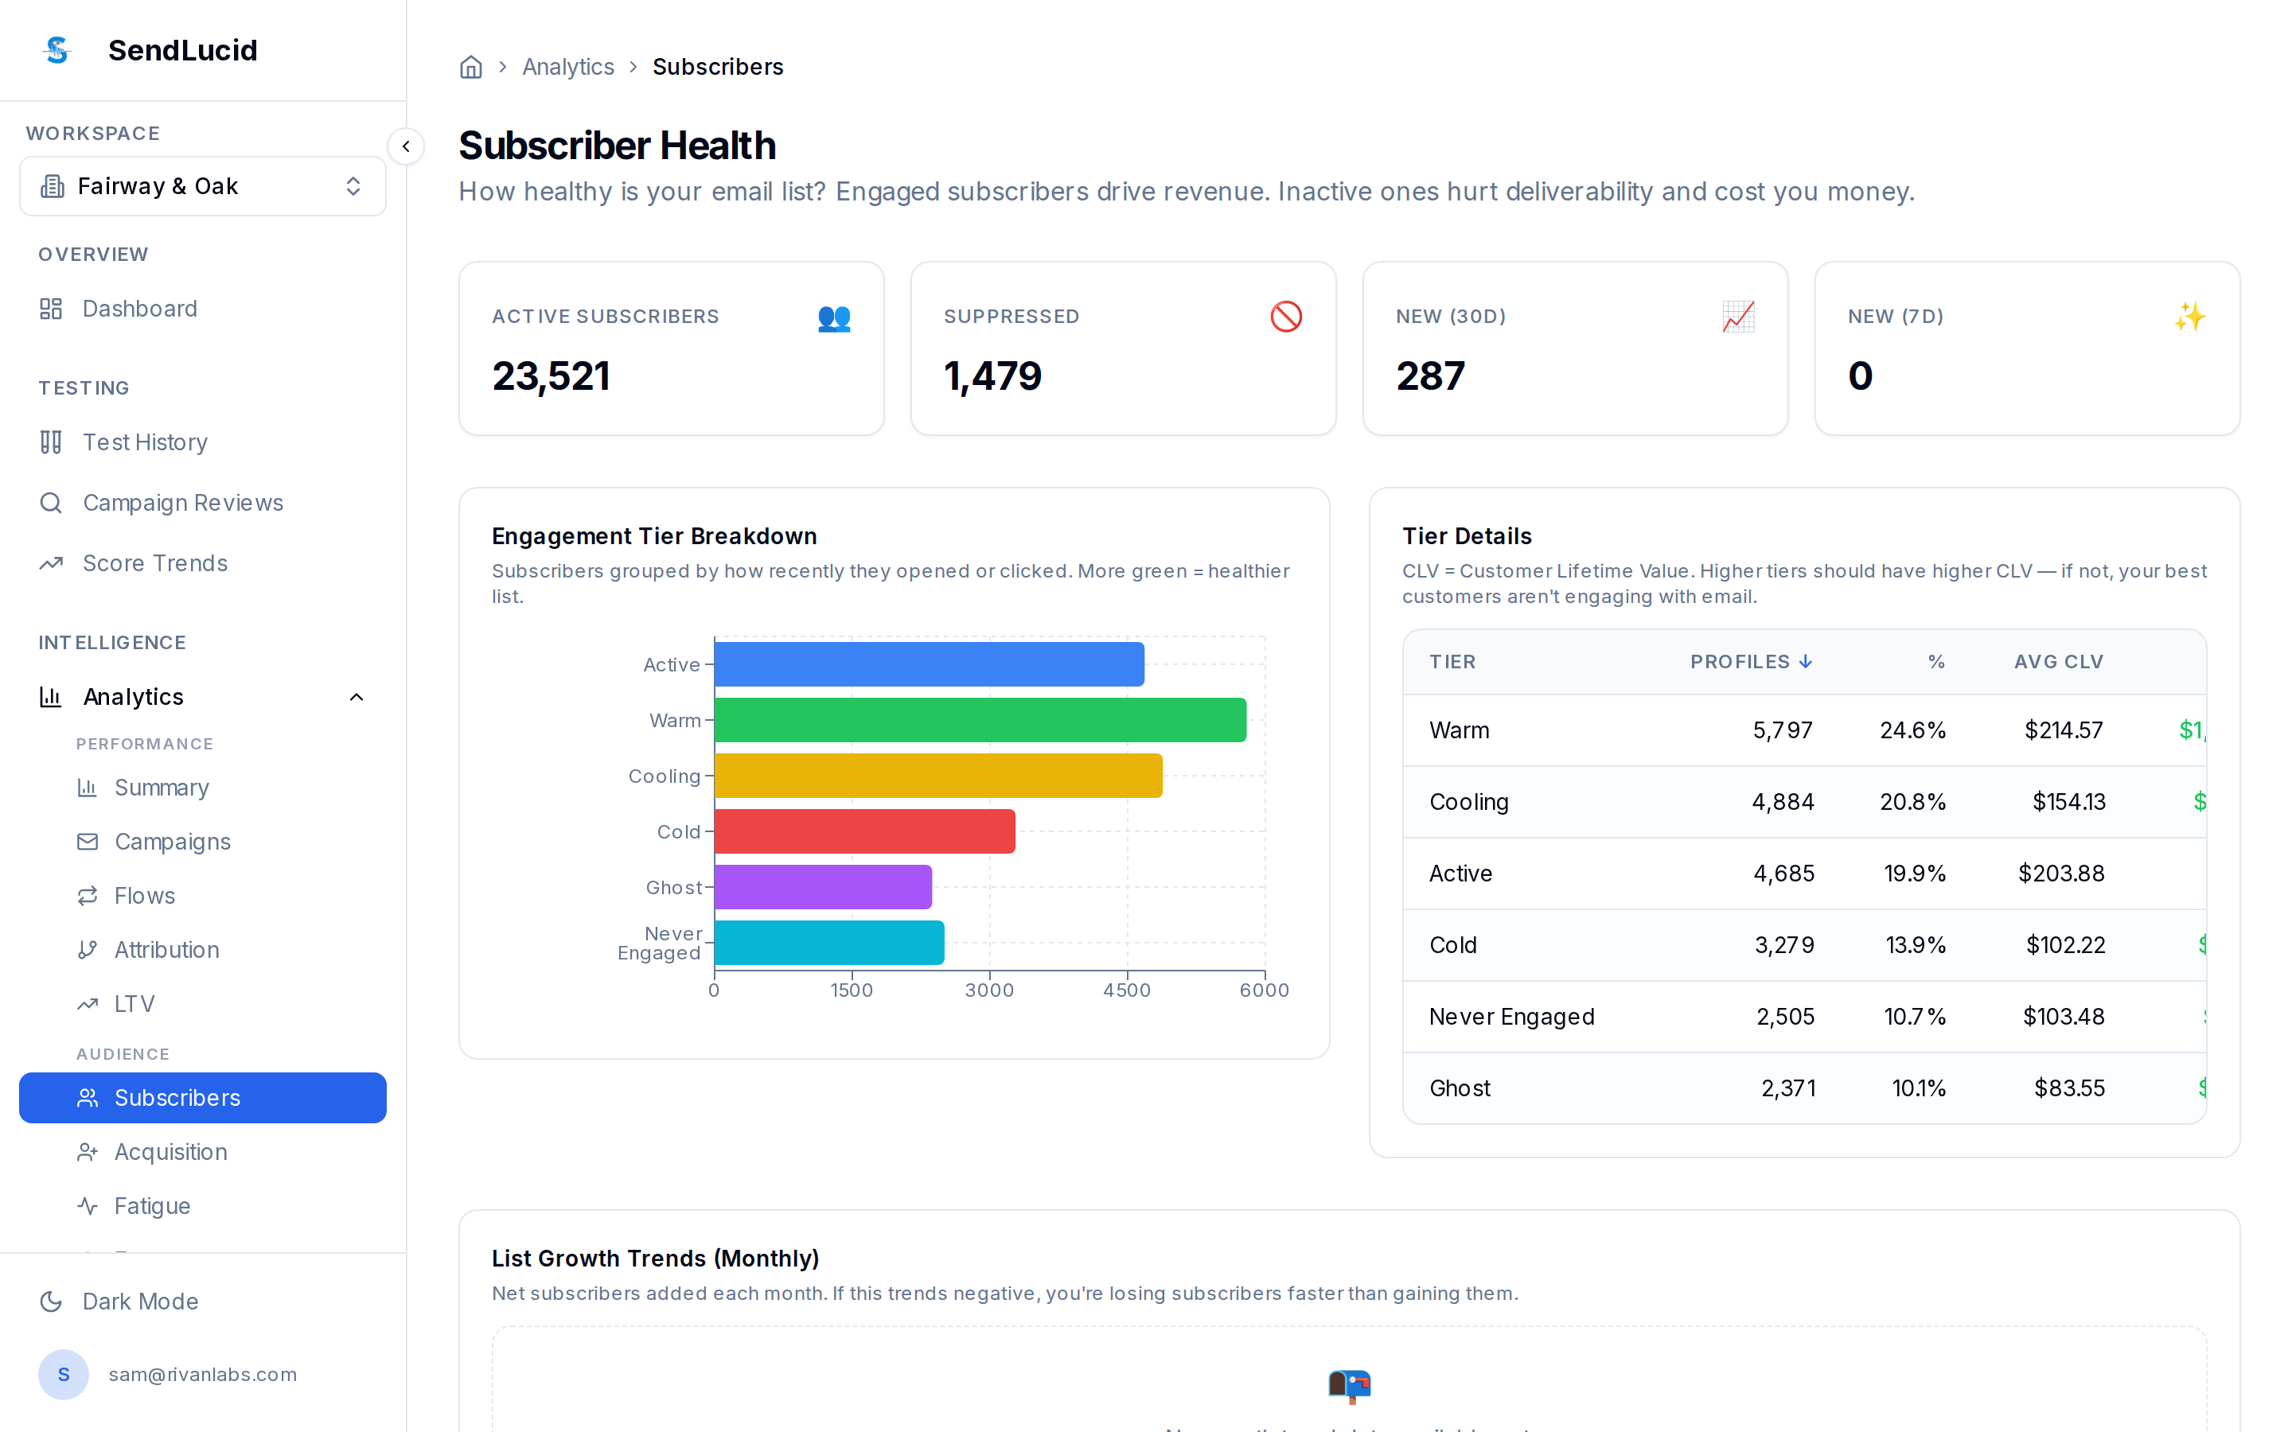Open Dashboard in sidebar
The image size is (2292, 1432).
203,309
